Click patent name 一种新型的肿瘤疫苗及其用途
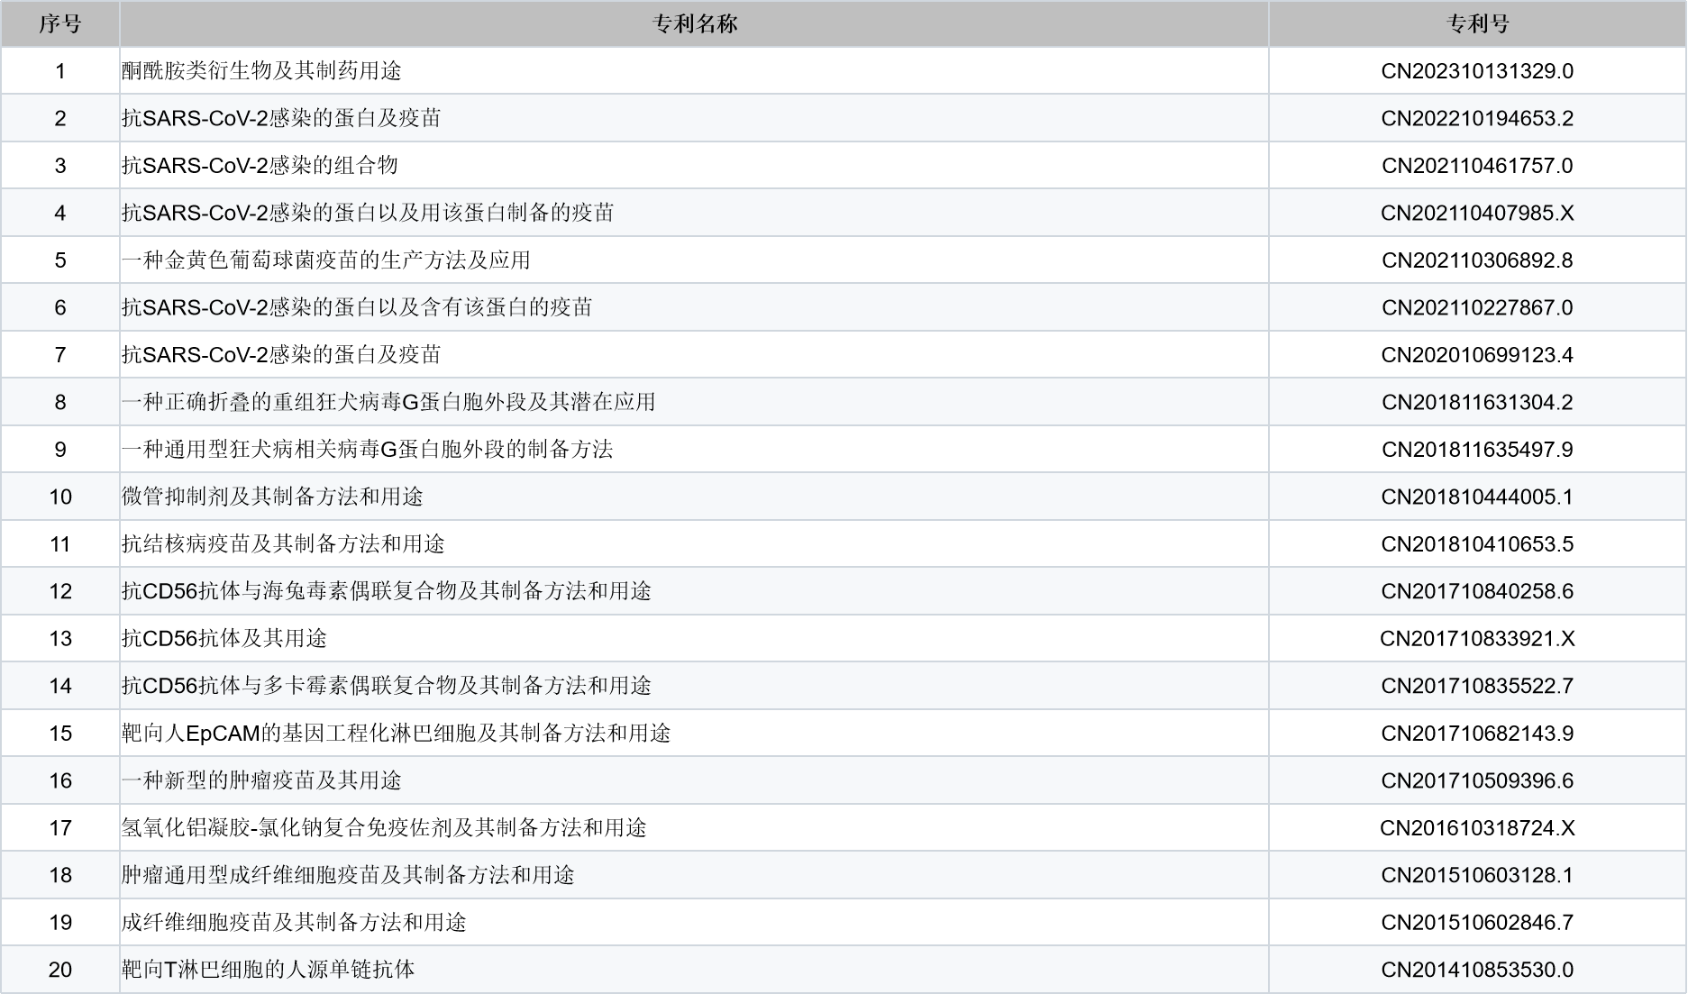 [x=261, y=780]
